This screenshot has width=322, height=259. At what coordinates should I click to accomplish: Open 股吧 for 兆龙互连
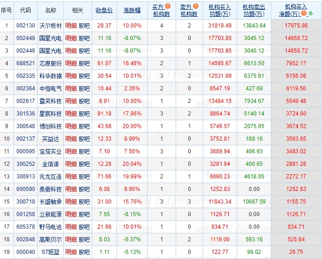84,177
